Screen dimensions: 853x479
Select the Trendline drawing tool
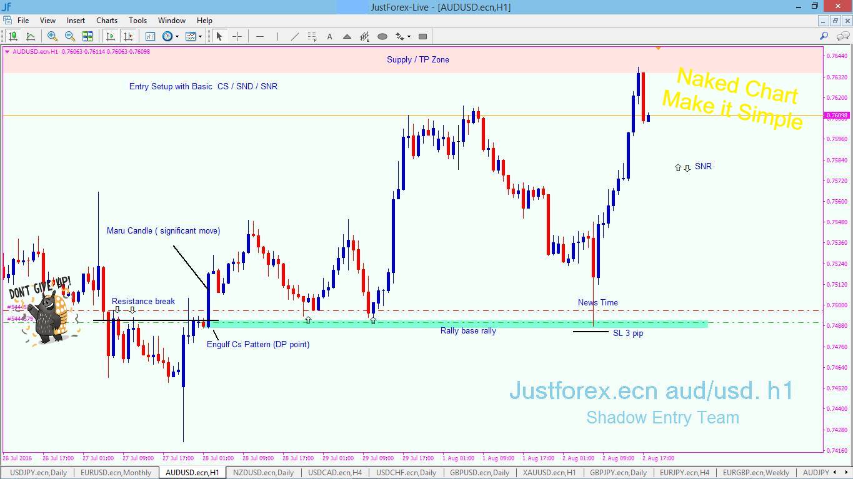pos(294,36)
